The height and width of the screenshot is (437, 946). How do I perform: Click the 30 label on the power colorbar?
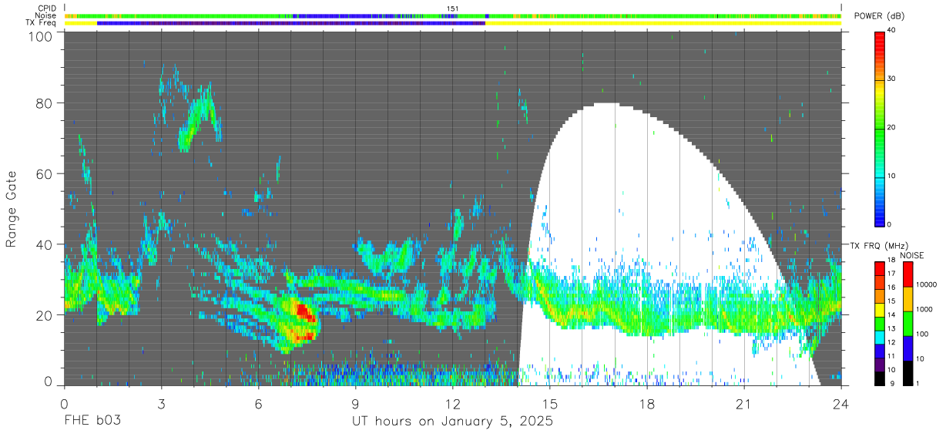[892, 79]
